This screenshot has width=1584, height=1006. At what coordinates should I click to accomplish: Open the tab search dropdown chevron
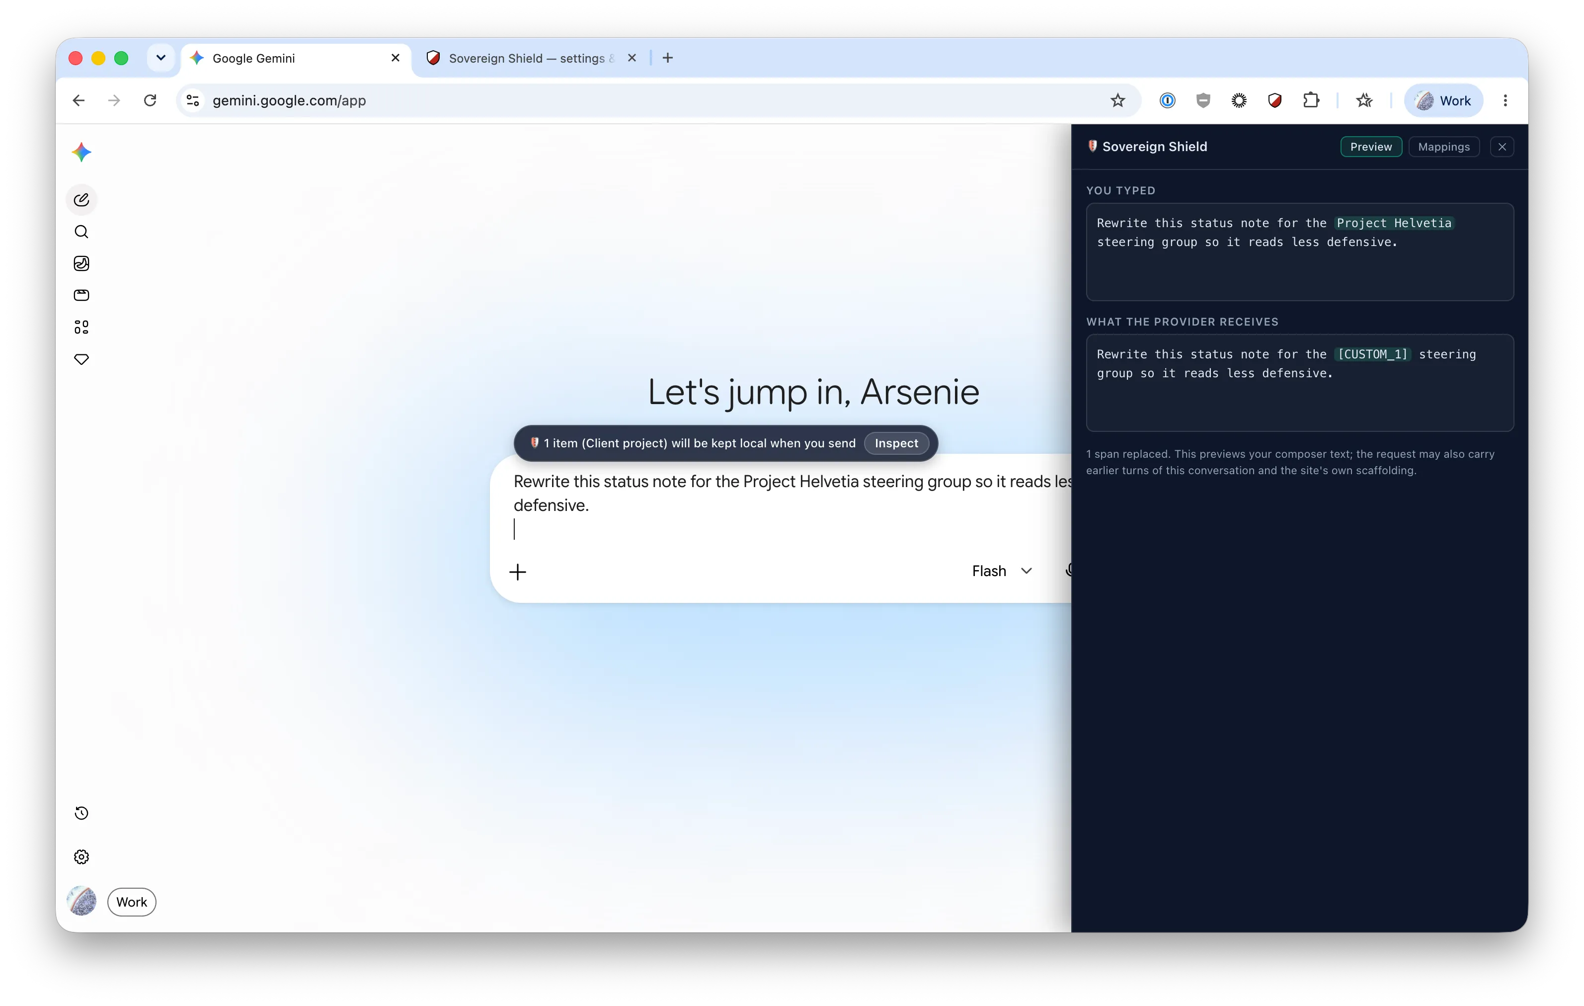coord(160,58)
